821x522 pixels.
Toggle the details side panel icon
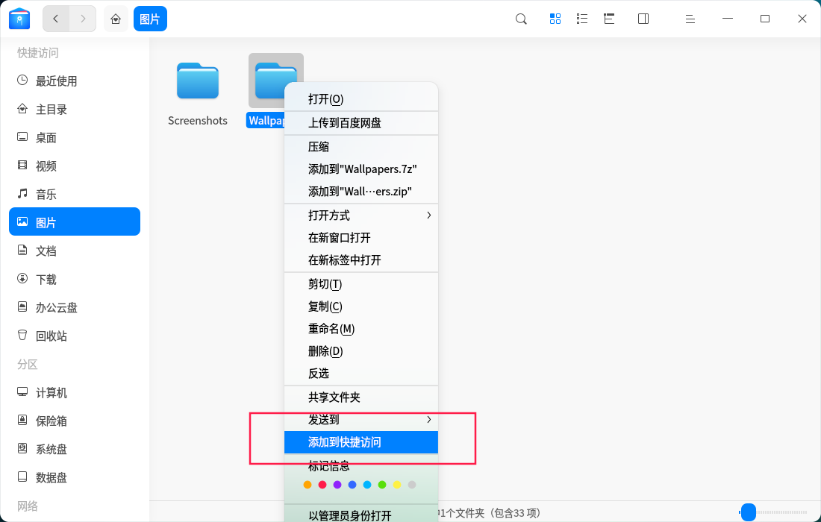[643, 19]
